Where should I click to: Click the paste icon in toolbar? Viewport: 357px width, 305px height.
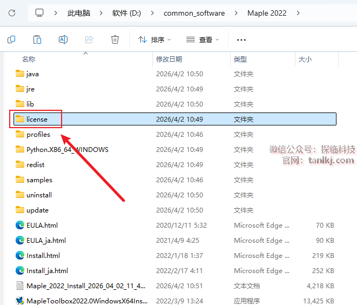pos(37,39)
